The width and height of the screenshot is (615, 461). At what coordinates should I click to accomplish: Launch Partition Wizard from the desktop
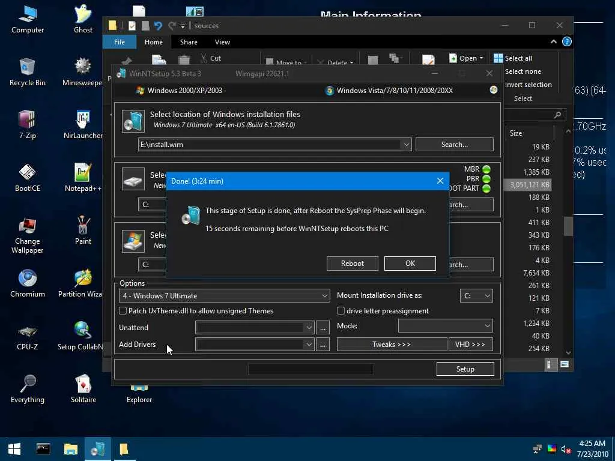80,283
